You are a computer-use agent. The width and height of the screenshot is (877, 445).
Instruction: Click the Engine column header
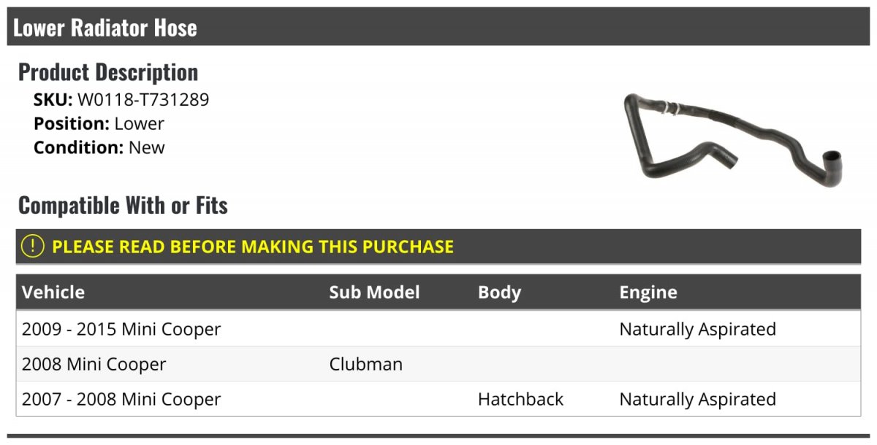pos(648,293)
